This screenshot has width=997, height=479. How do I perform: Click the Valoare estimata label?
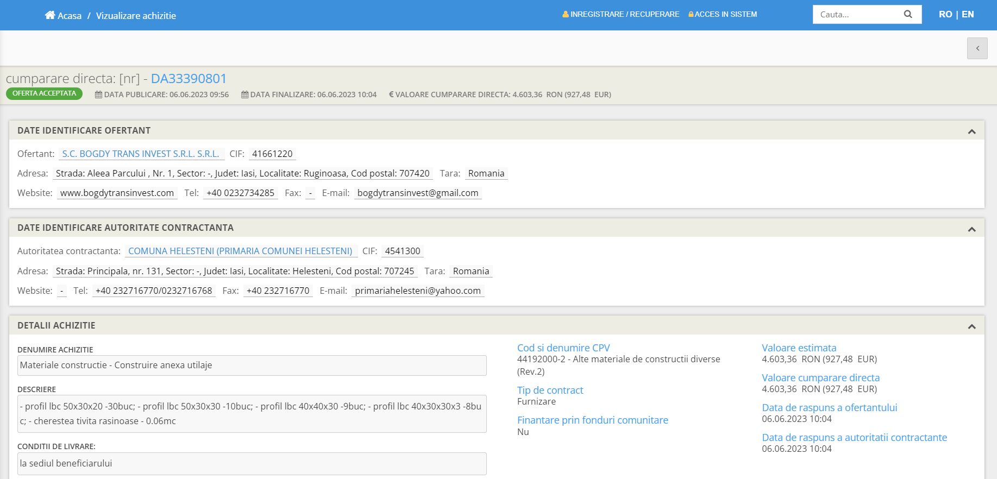[x=799, y=348]
